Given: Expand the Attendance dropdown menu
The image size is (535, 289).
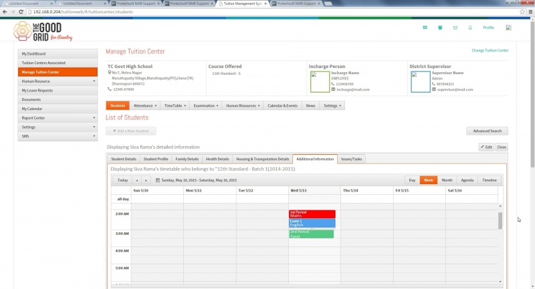Looking at the screenshot, I should click(145, 105).
